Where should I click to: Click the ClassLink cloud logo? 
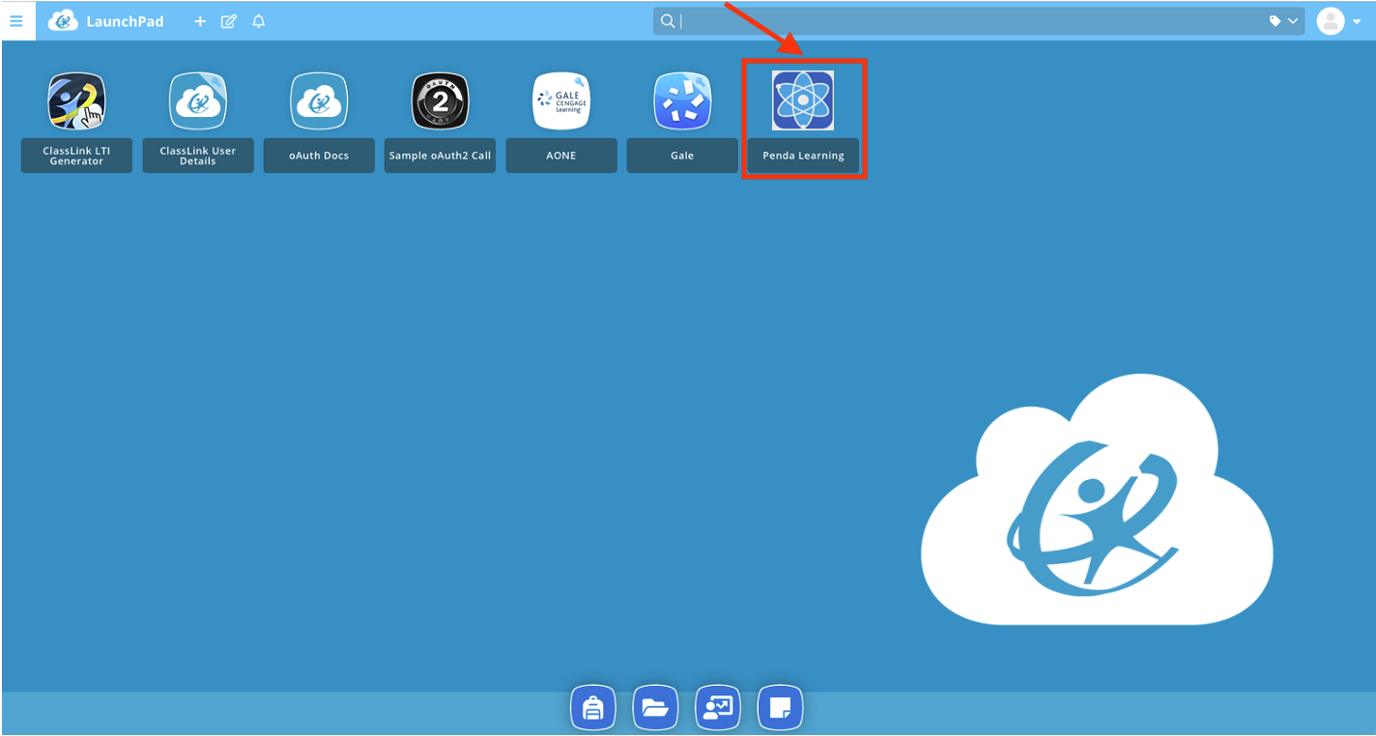point(63,20)
